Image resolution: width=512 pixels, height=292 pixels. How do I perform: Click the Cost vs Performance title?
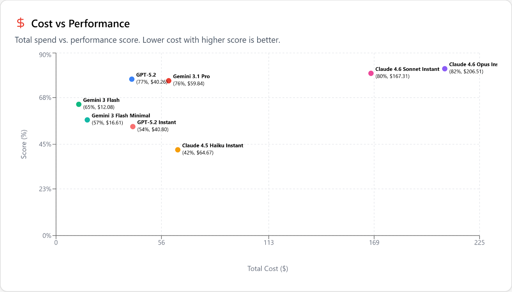pos(80,24)
